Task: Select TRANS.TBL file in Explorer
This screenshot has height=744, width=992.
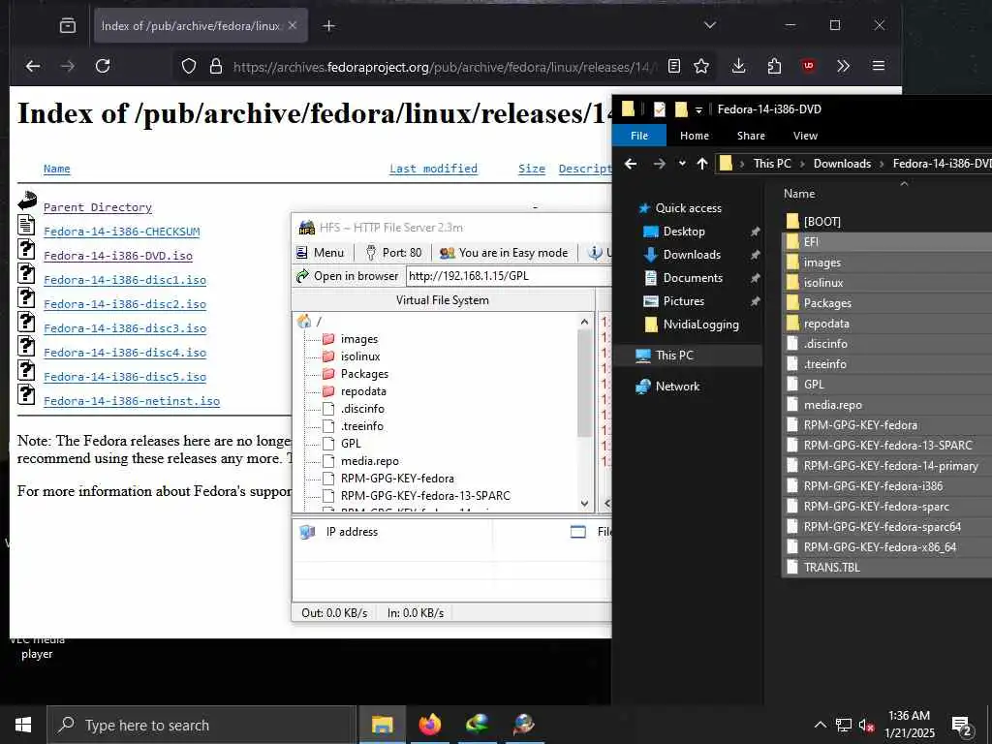Action: point(831,568)
